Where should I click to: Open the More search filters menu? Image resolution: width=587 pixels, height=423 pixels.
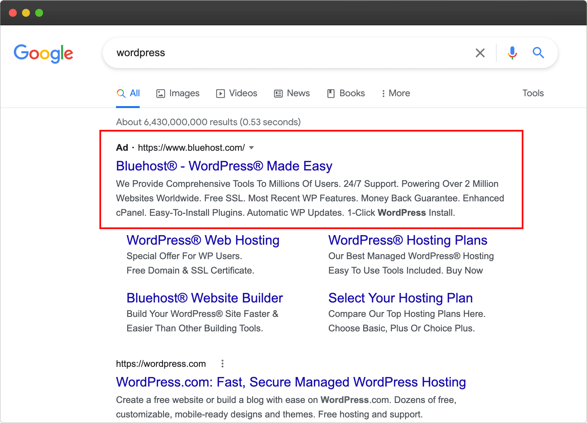(396, 93)
